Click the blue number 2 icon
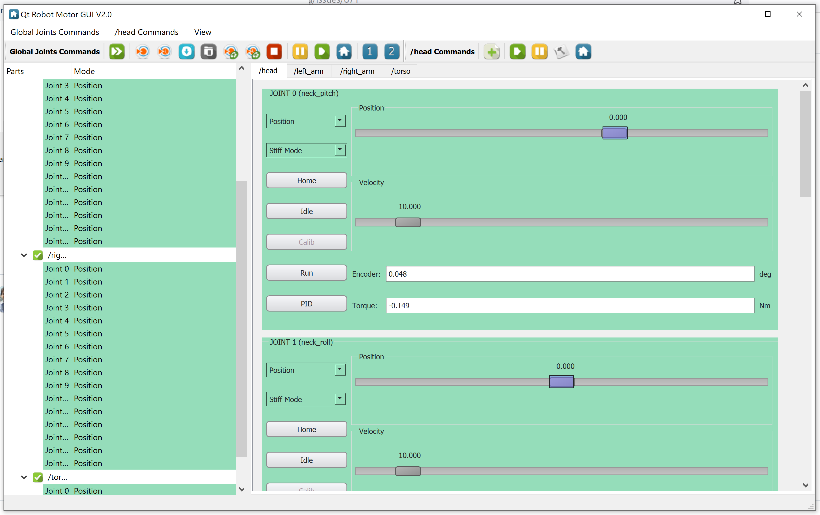820x515 pixels. 392,52
